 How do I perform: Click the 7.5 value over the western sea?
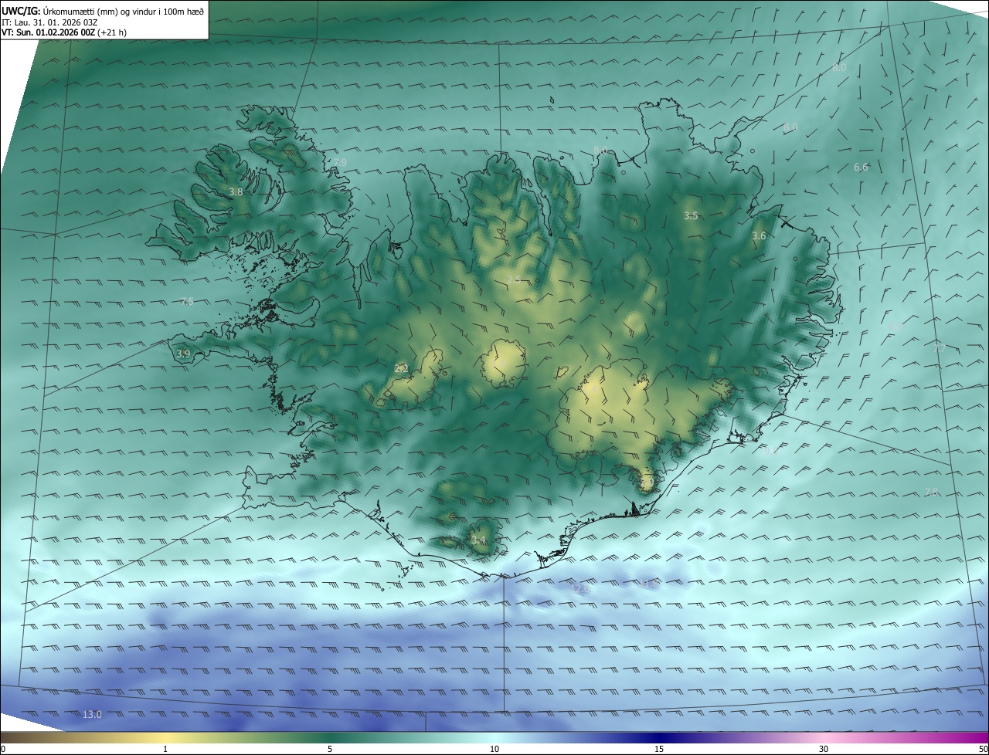[x=187, y=302]
